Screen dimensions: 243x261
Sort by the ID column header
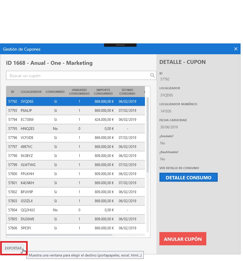12,92
